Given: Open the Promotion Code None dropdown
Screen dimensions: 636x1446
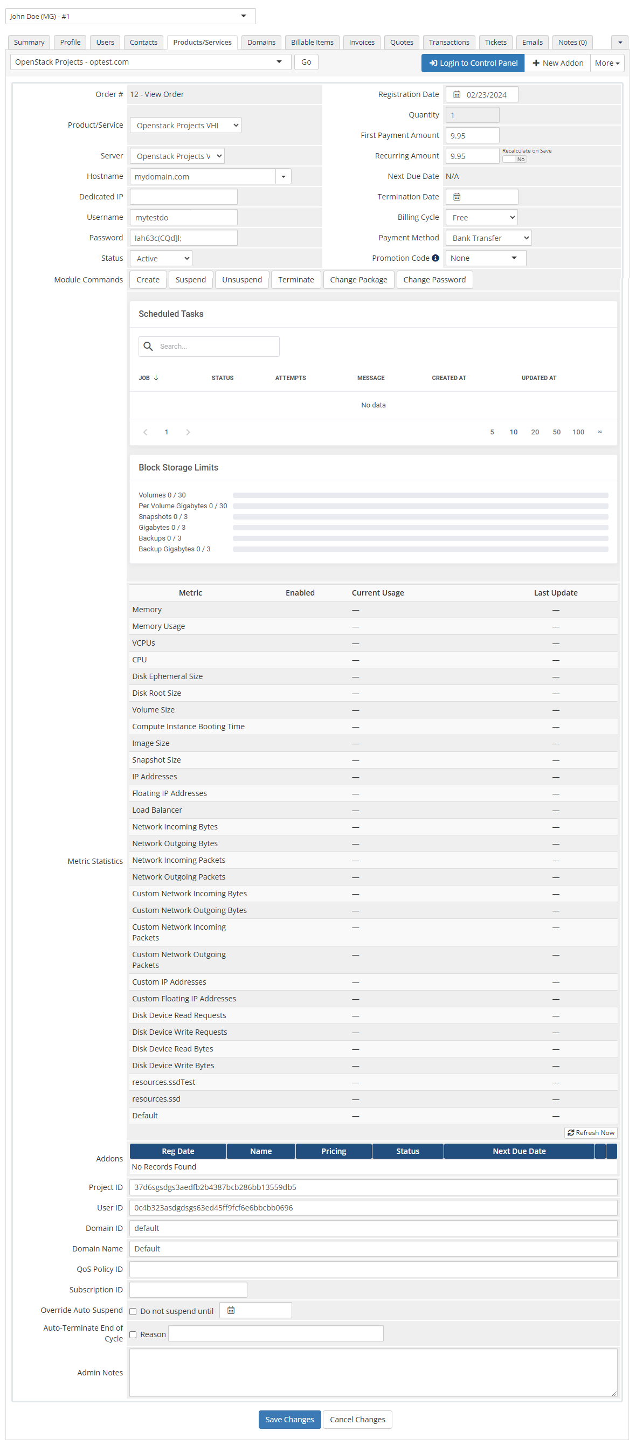Looking at the screenshot, I should click(486, 258).
